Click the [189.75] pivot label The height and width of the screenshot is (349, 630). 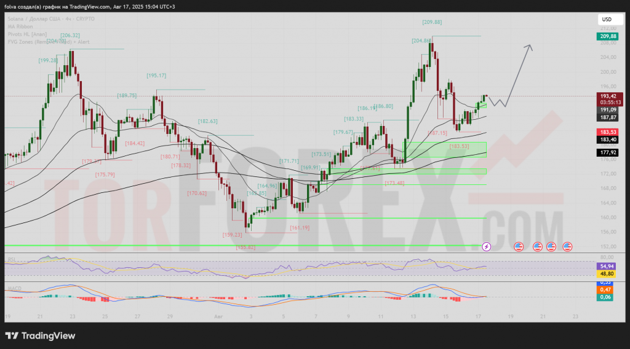tap(127, 95)
